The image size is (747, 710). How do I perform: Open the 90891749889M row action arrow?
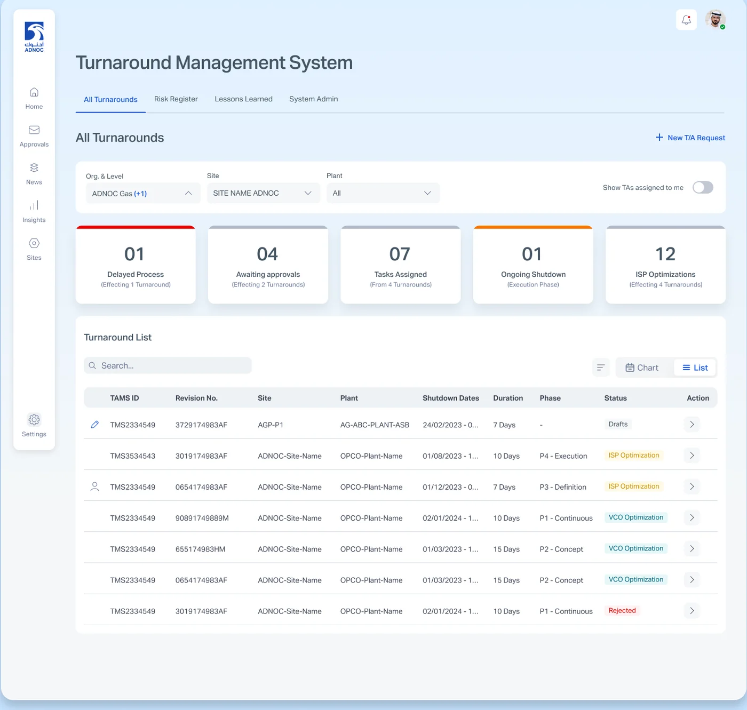pyautogui.click(x=692, y=517)
